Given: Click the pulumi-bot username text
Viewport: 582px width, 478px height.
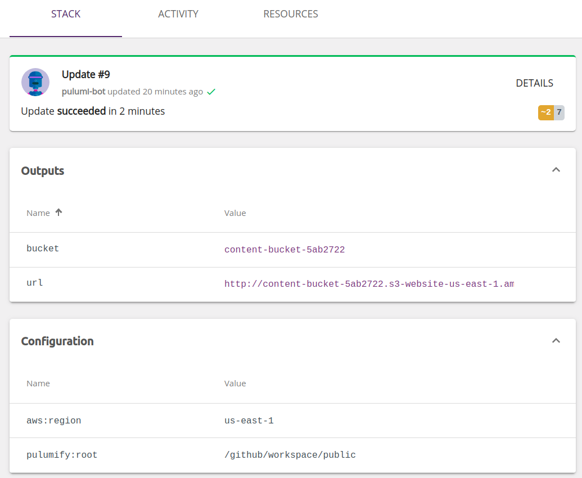Looking at the screenshot, I should point(83,91).
